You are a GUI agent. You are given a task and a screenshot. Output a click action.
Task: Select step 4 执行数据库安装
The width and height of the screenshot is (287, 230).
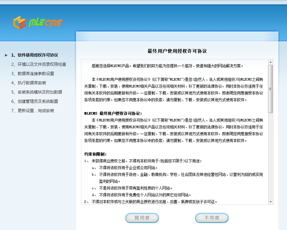pos(29,83)
